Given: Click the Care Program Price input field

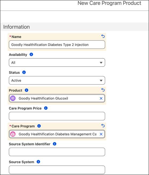Looking at the screenshot, I should click(x=57, y=116).
